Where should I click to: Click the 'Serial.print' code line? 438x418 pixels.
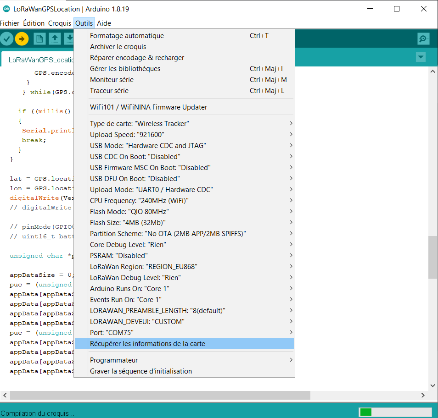point(48,131)
